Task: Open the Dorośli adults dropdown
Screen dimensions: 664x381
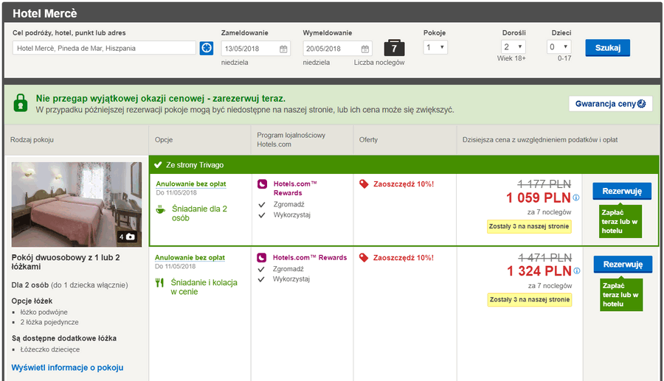Action: point(513,47)
